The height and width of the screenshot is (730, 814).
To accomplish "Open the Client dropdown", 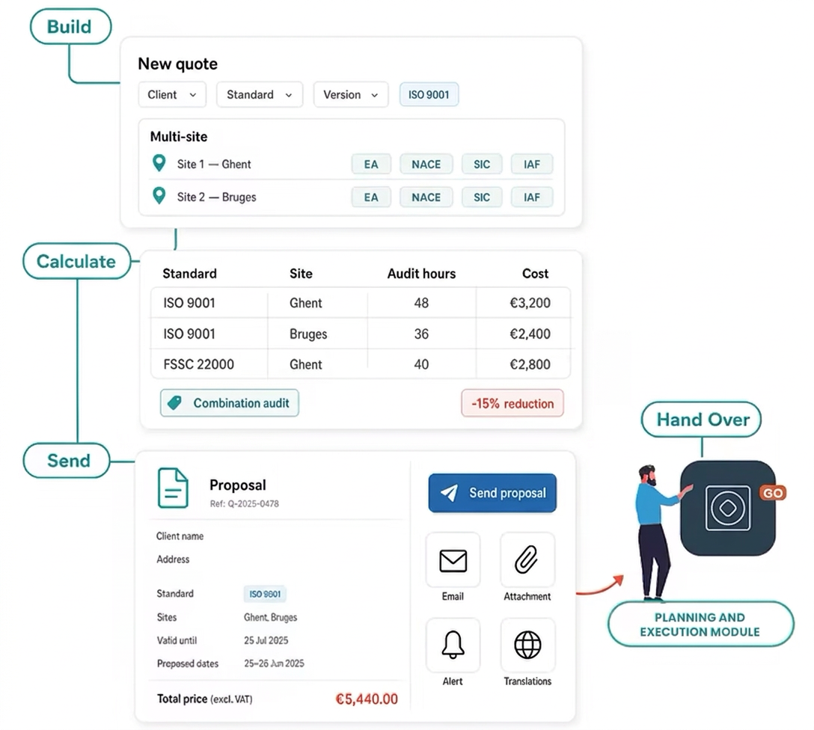I will 172,95.
